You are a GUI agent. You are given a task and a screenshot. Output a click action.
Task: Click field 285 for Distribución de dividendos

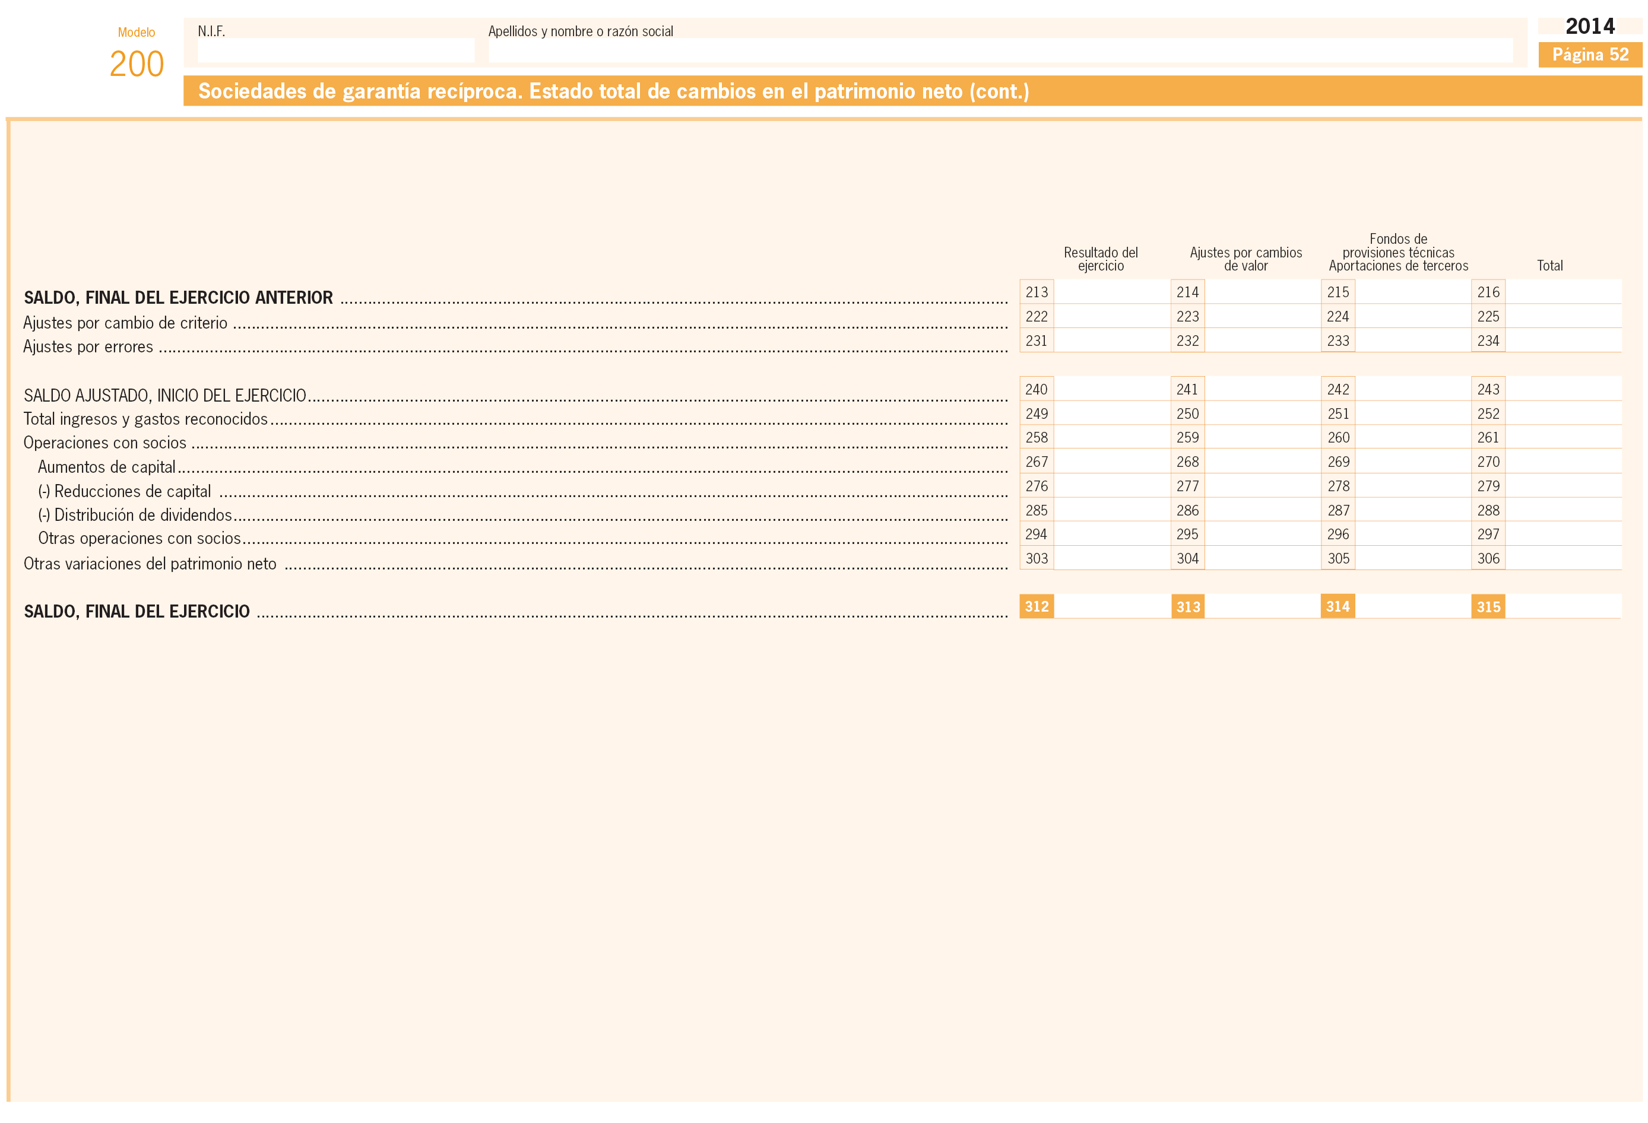tap(1112, 510)
